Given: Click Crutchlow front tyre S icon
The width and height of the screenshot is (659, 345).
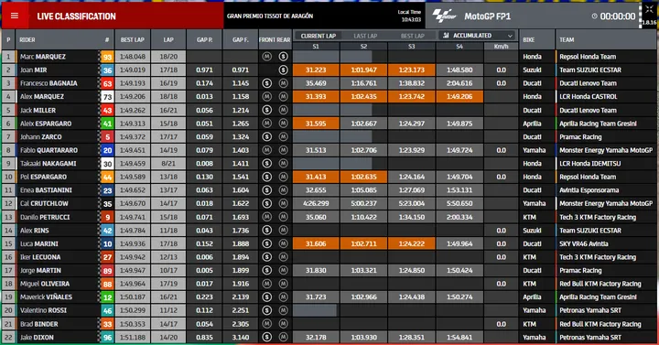Looking at the screenshot, I should coord(266,203).
